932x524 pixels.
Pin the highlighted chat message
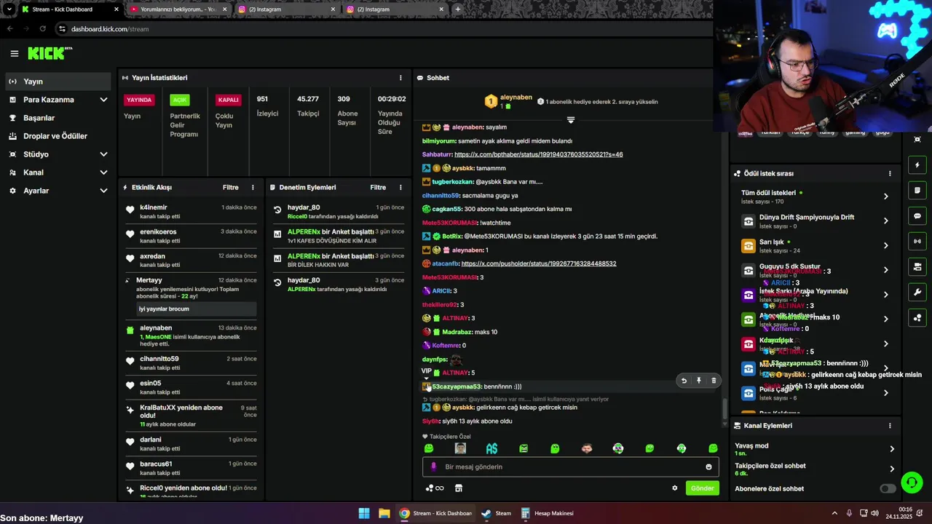point(698,381)
